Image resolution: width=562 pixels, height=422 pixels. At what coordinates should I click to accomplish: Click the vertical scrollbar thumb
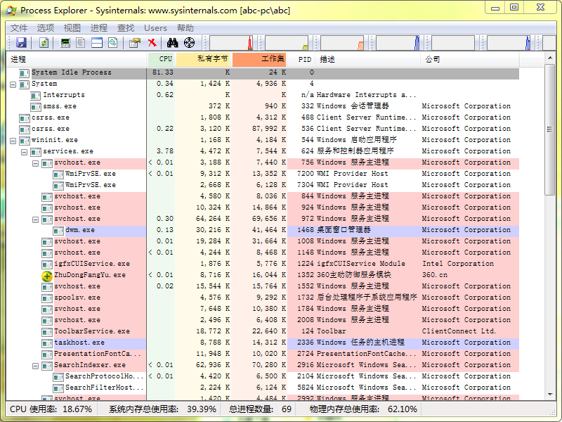tap(550, 130)
